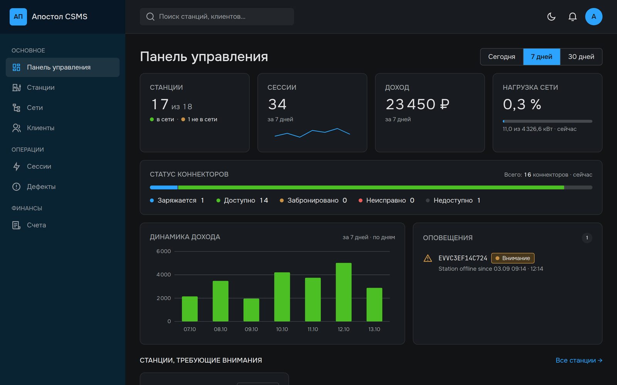Viewport: 617px width, 385px height.
Task: Click the Внимание badge in notifications
Action: [x=512, y=258]
